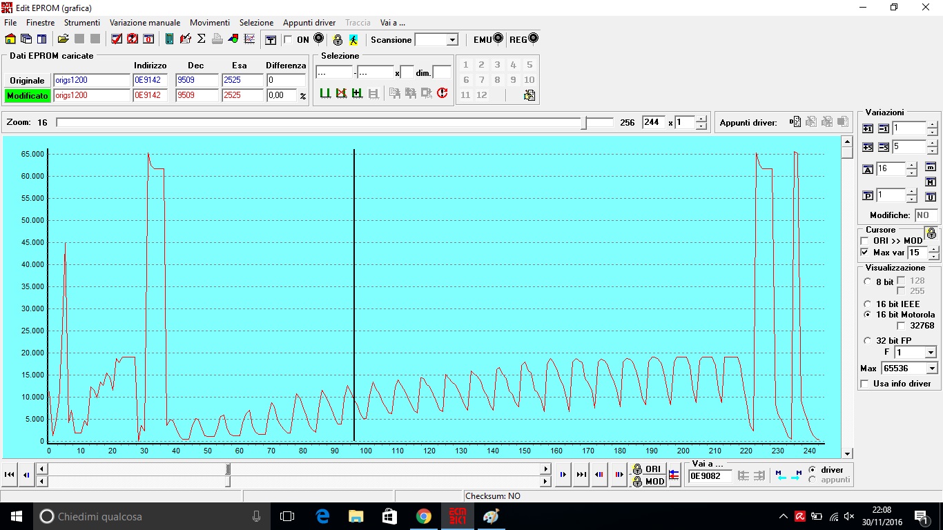This screenshot has height=530, width=943.
Task: Jump to the start with the skip-first button
Action: [x=10, y=474]
